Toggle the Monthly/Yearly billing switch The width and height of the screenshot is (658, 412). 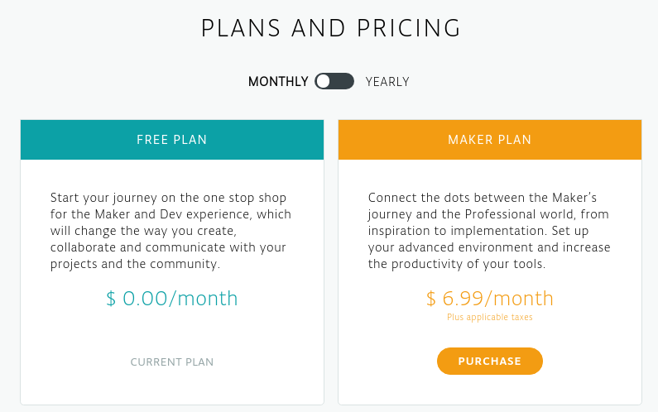pos(334,81)
